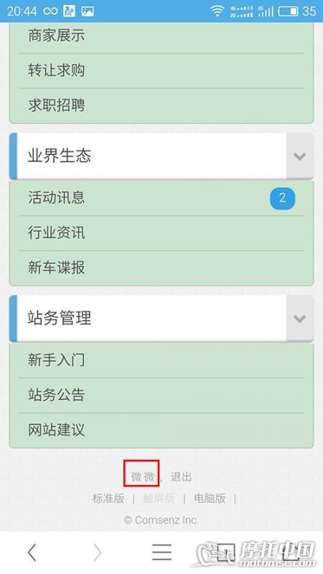The width and height of the screenshot is (323, 574).
Task: Switch to 标准版 site version
Action: (x=108, y=498)
